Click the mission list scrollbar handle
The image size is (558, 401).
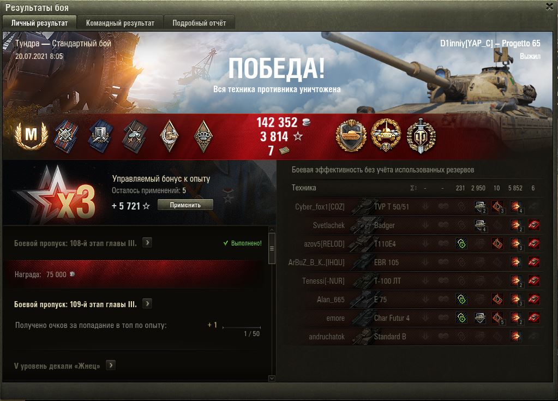[272, 248]
